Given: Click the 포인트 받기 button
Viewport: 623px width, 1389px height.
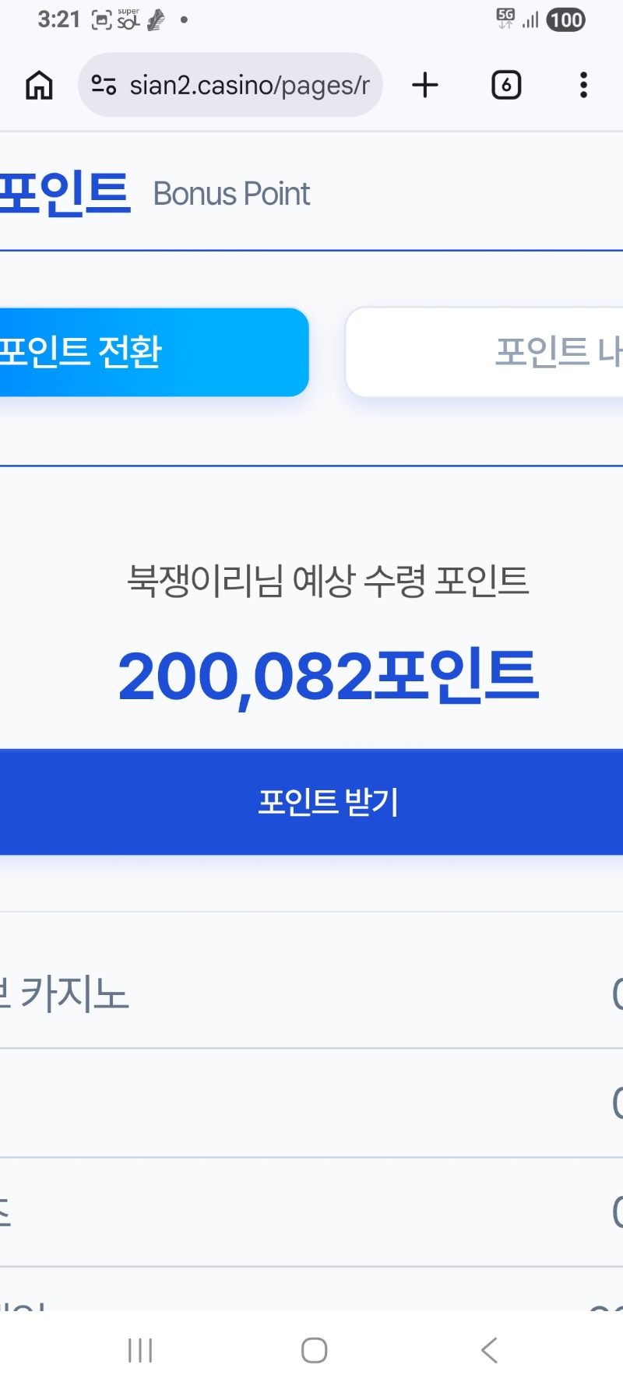Looking at the screenshot, I should pyautogui.click(x=311, y=802).
